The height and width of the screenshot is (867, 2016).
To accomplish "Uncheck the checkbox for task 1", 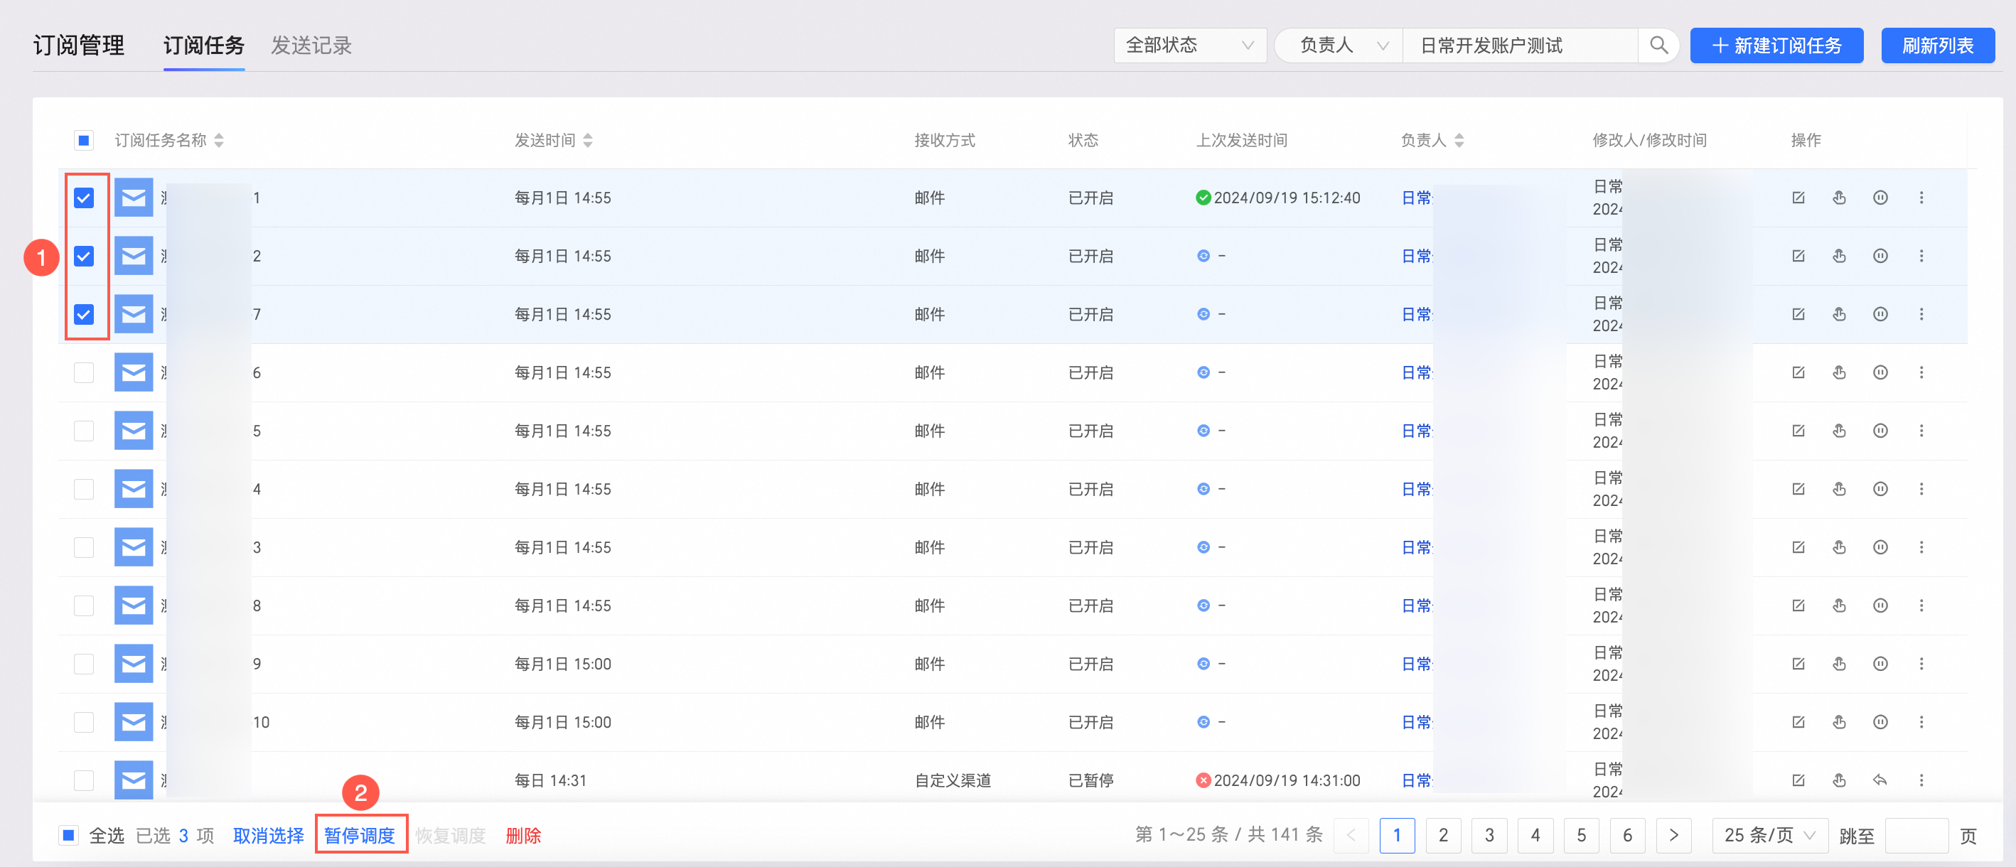I will pos(84,198).
